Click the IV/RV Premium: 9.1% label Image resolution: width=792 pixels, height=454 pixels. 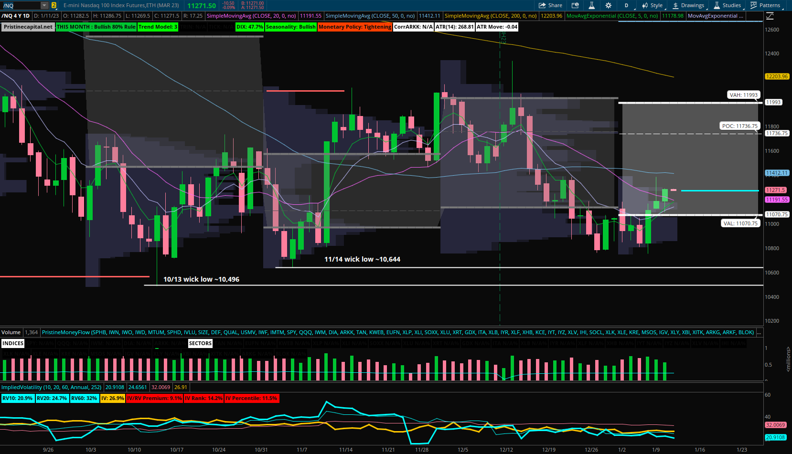(155, 398)
